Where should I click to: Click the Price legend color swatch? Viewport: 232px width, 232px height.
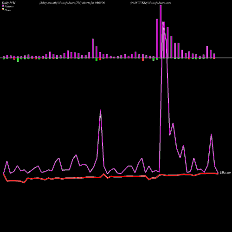[x=3, y=10]
